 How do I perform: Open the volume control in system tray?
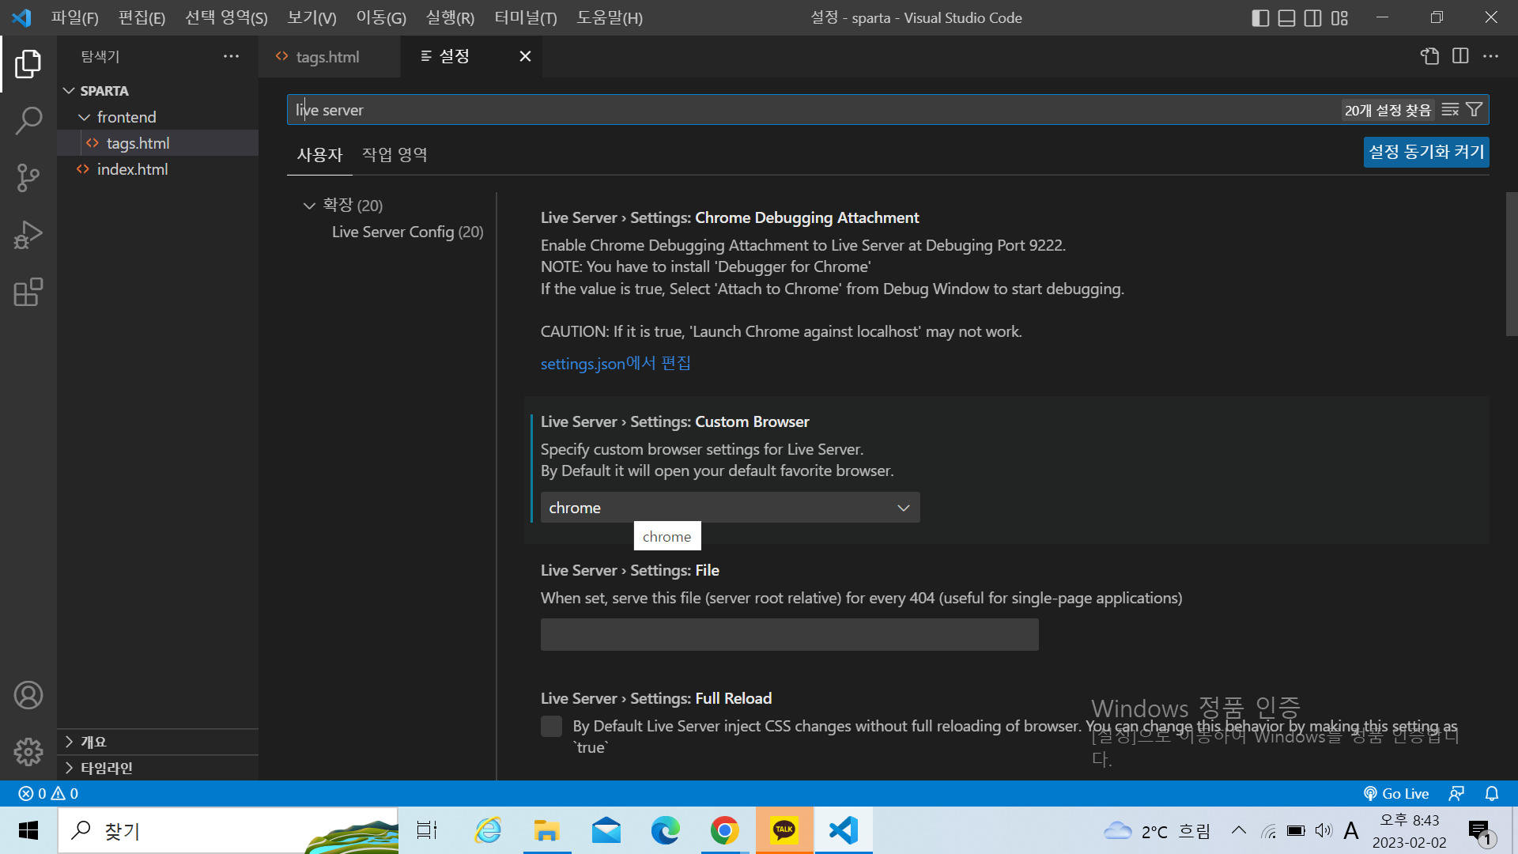pos(1324,830)
